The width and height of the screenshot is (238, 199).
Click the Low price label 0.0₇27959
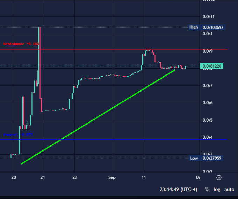pyautogui.click(x=211, y=158)
